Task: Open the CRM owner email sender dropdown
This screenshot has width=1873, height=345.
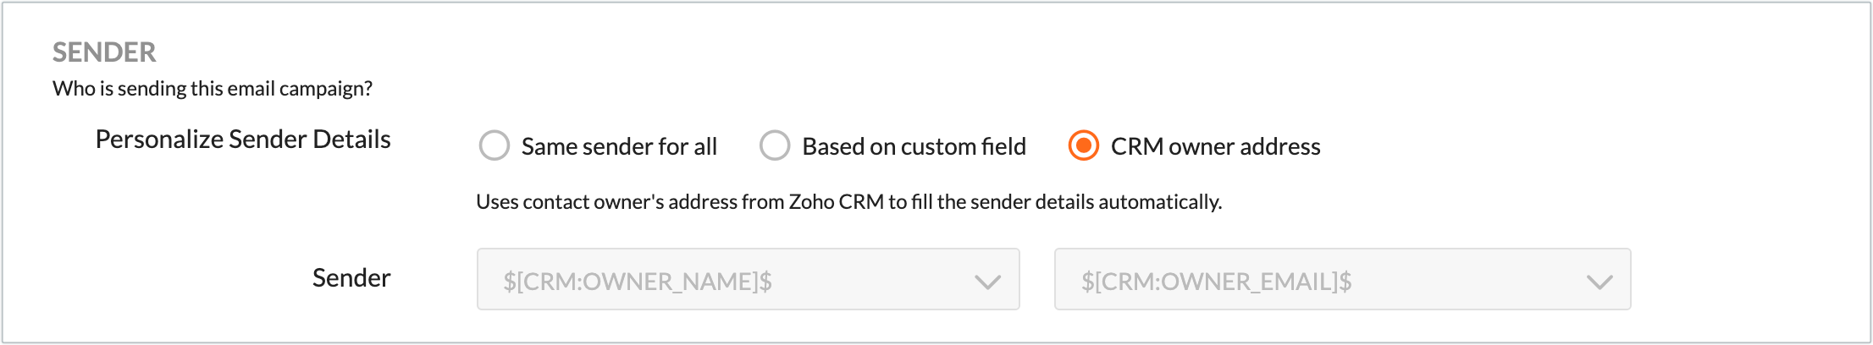Action: [1342, 280]
